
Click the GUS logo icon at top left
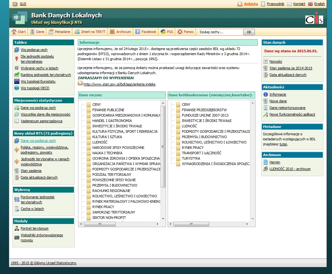coord(15,4)
